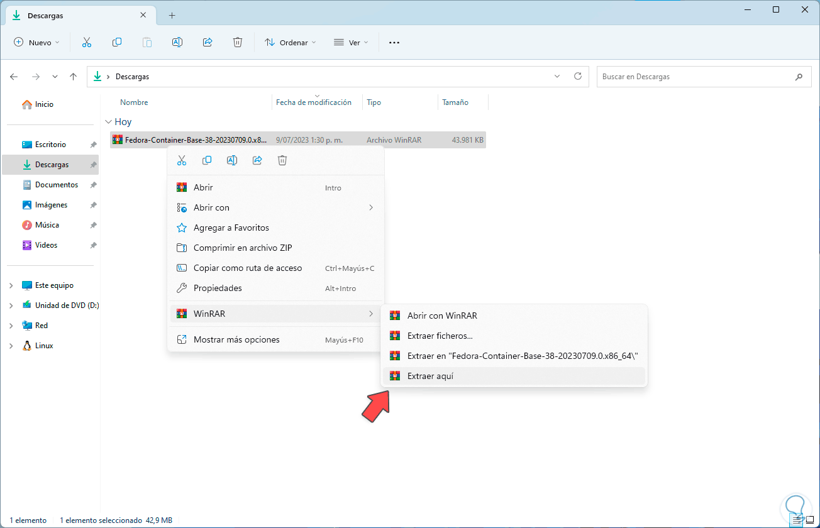Open the three-dots more options in toolbar
The image size is (820, 528).
[x=394, y=42]
